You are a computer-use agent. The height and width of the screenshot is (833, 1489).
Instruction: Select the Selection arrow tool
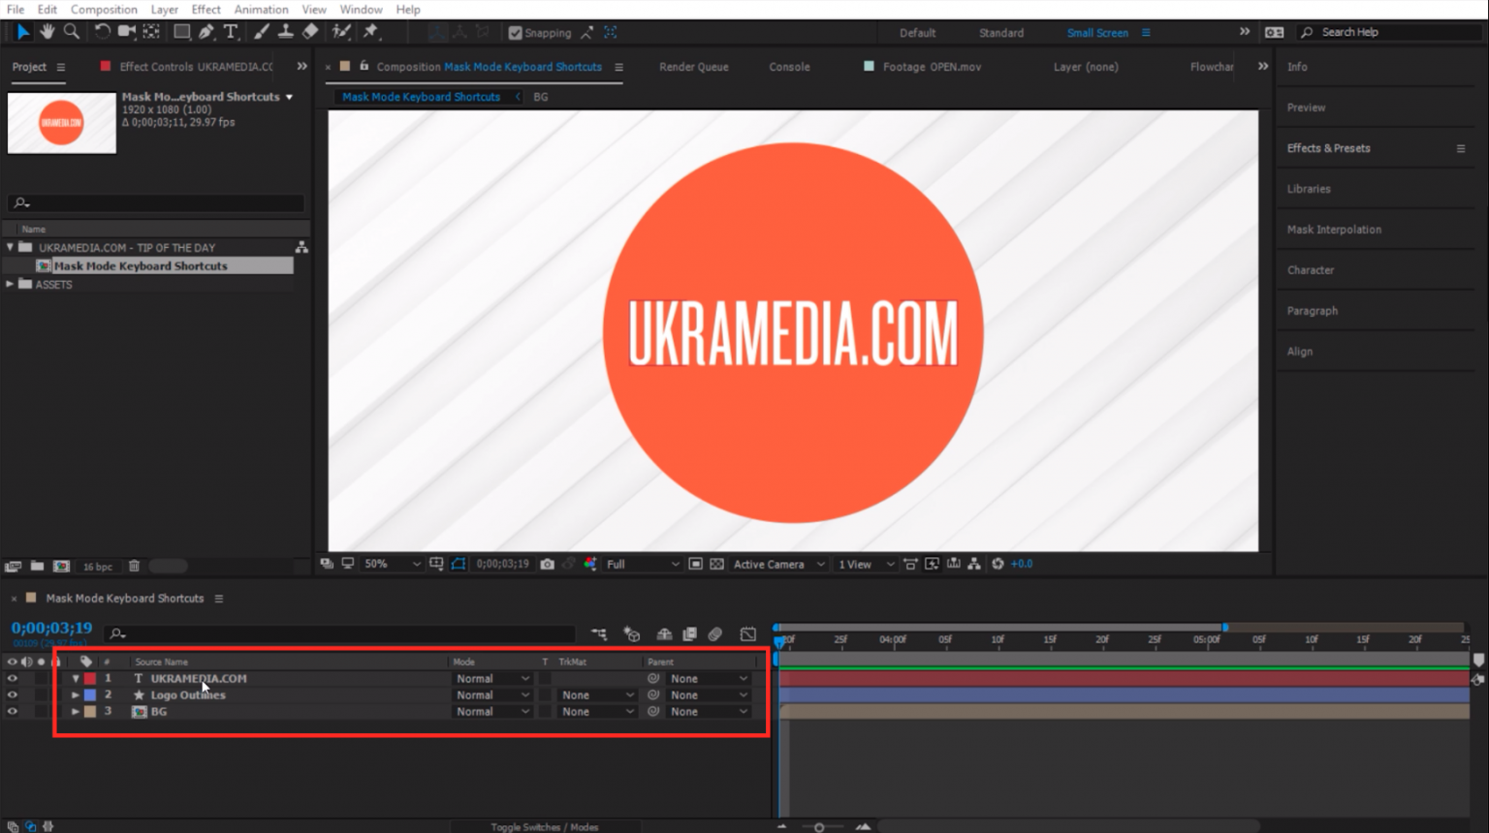click(22, 32)
